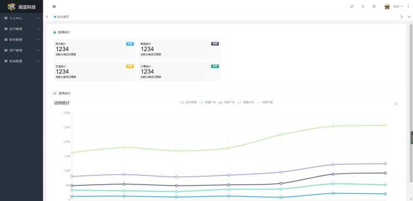The width and height of the screenshot is (413, 201).
Task: Select the 后台首页 tab
Action: click(x=62, y=17)
